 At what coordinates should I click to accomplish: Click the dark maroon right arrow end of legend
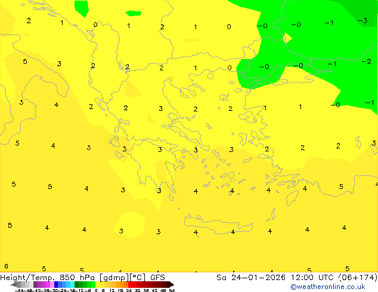[x=172, y=285]
